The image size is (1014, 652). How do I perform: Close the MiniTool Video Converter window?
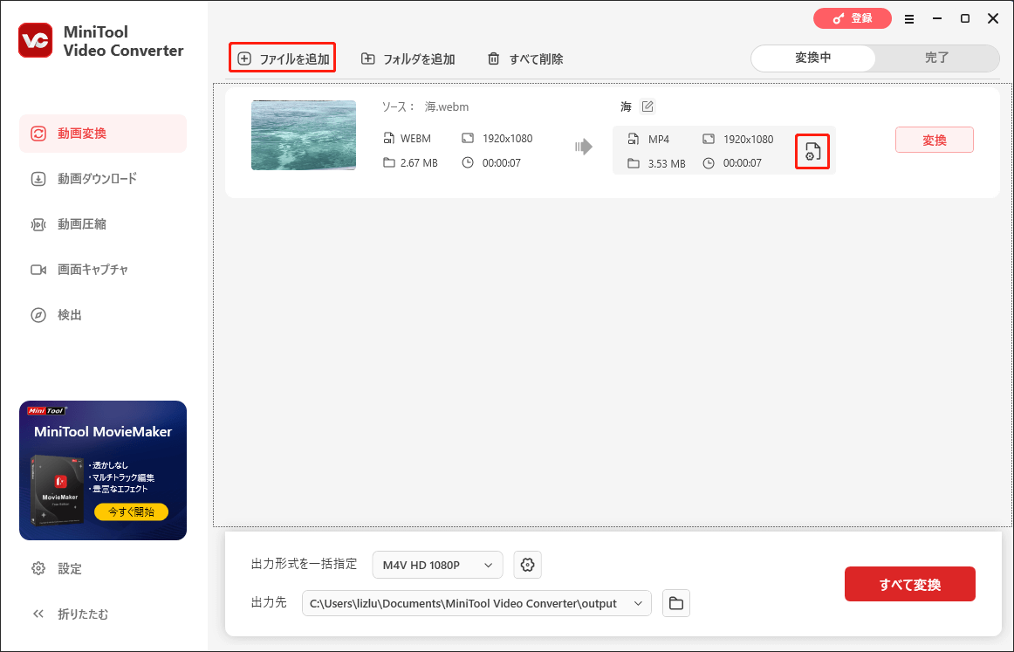pyautogui.click(x=993, y=18)
